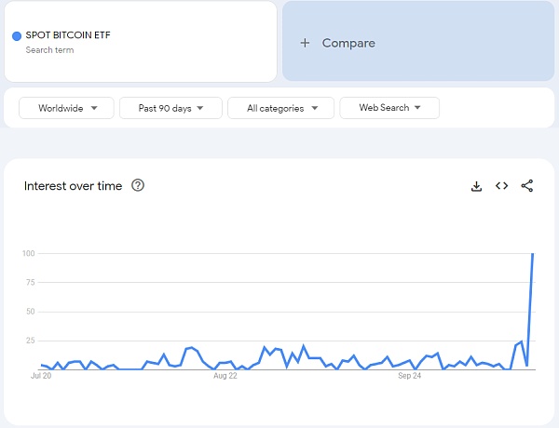The width and height of the screenshot is (559, 428).
Task: Select the Jul 20 date label on the chart
Action: 40,377
